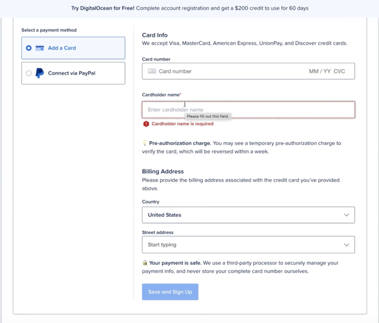Viewport: 379px width, 323px height.
Task: Click the padlock icon next to Your payment is safe
Action: [x=145, y=263]
